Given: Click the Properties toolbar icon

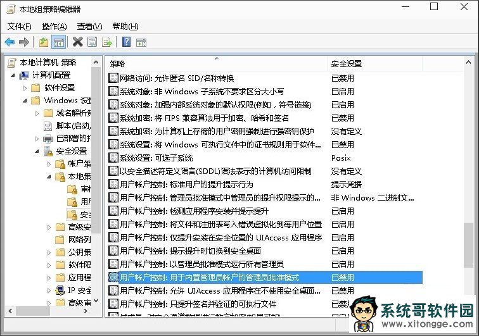Looking at the screenshot, I should point(92,42).
